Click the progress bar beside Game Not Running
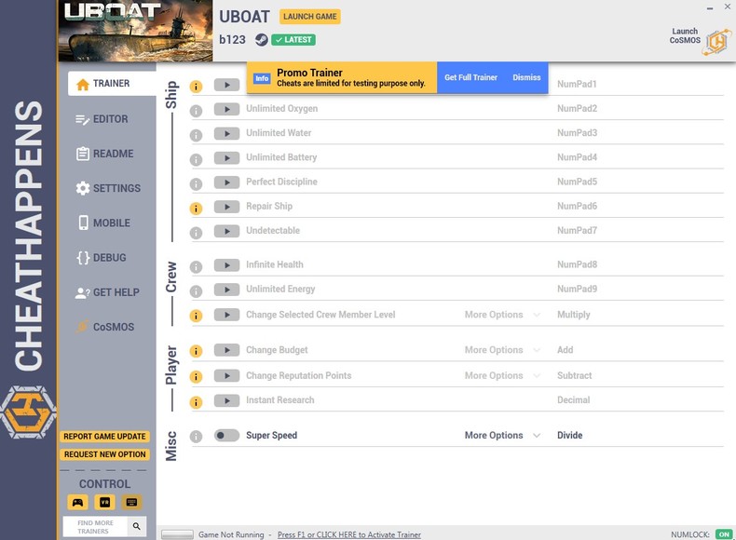The height and width of the screenshot is (540, 736). pyautogui.click(x=177, y=534)
